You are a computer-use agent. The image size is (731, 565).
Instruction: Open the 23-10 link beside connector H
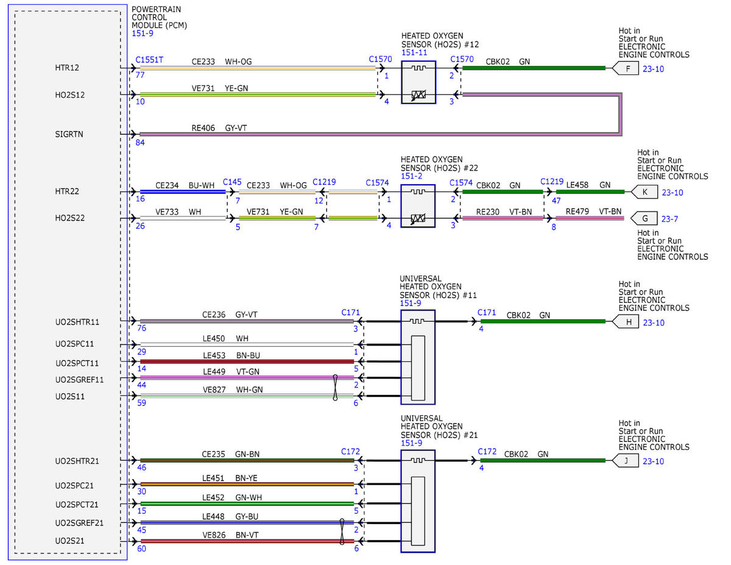(x=654, y=322)
